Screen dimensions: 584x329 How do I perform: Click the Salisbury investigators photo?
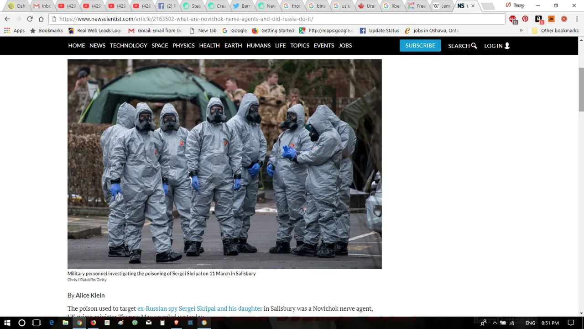pos(224,164)
